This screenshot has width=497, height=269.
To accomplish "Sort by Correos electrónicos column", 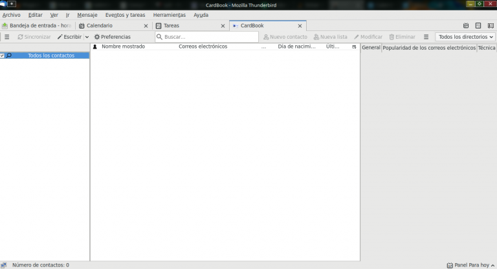I will (x=203, y=47).
